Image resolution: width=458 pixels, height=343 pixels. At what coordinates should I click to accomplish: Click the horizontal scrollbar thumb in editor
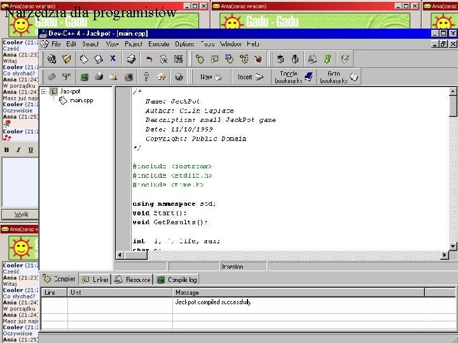pyautogui.click(x=136, y=255)
